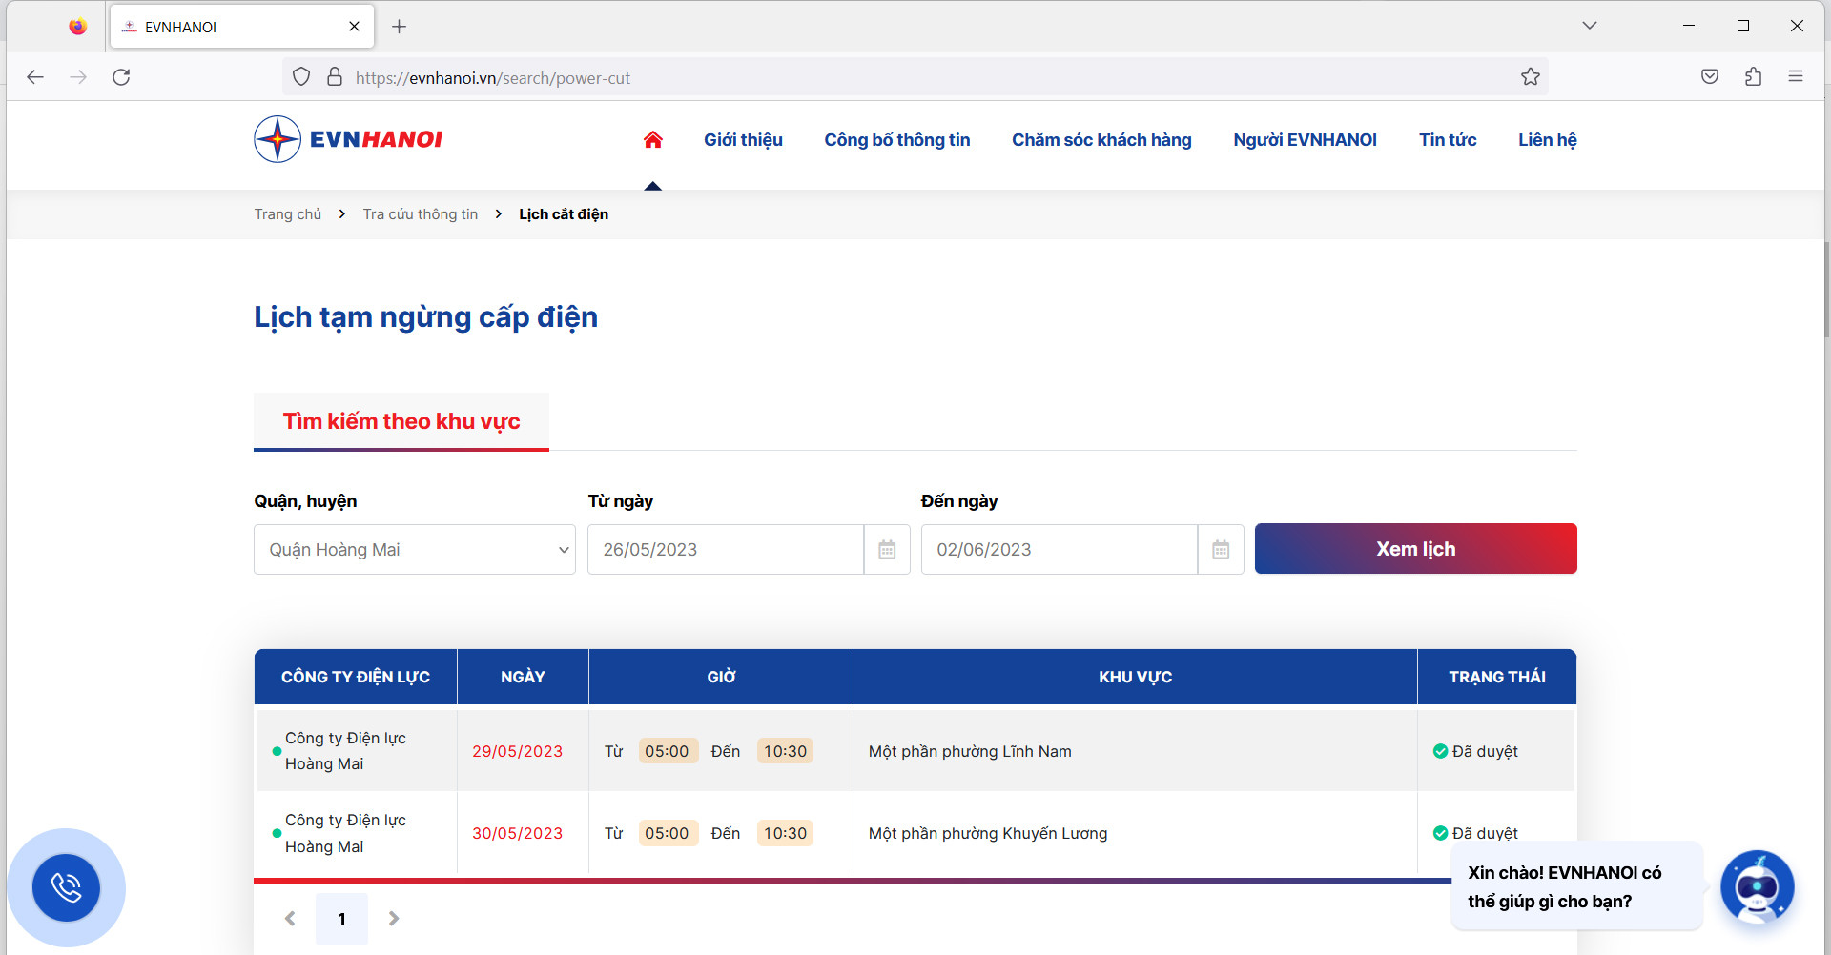Go forward in browser history

(x=78, y=77)
